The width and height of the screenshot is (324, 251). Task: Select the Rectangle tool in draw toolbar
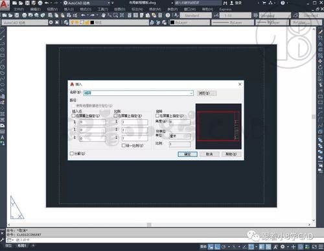pyautogui.click(x=3, y=56)
